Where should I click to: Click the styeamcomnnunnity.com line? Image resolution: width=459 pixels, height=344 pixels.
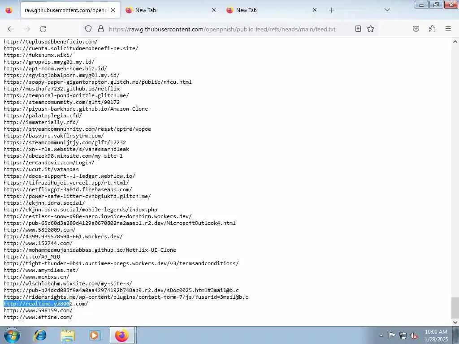tap(77, 129)
